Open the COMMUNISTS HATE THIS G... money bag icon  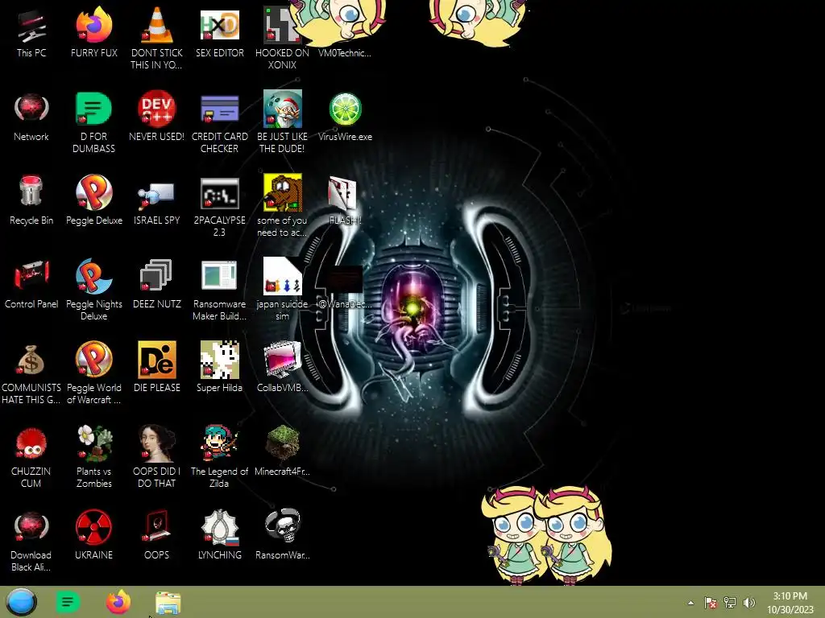click(x=31, y=360)
